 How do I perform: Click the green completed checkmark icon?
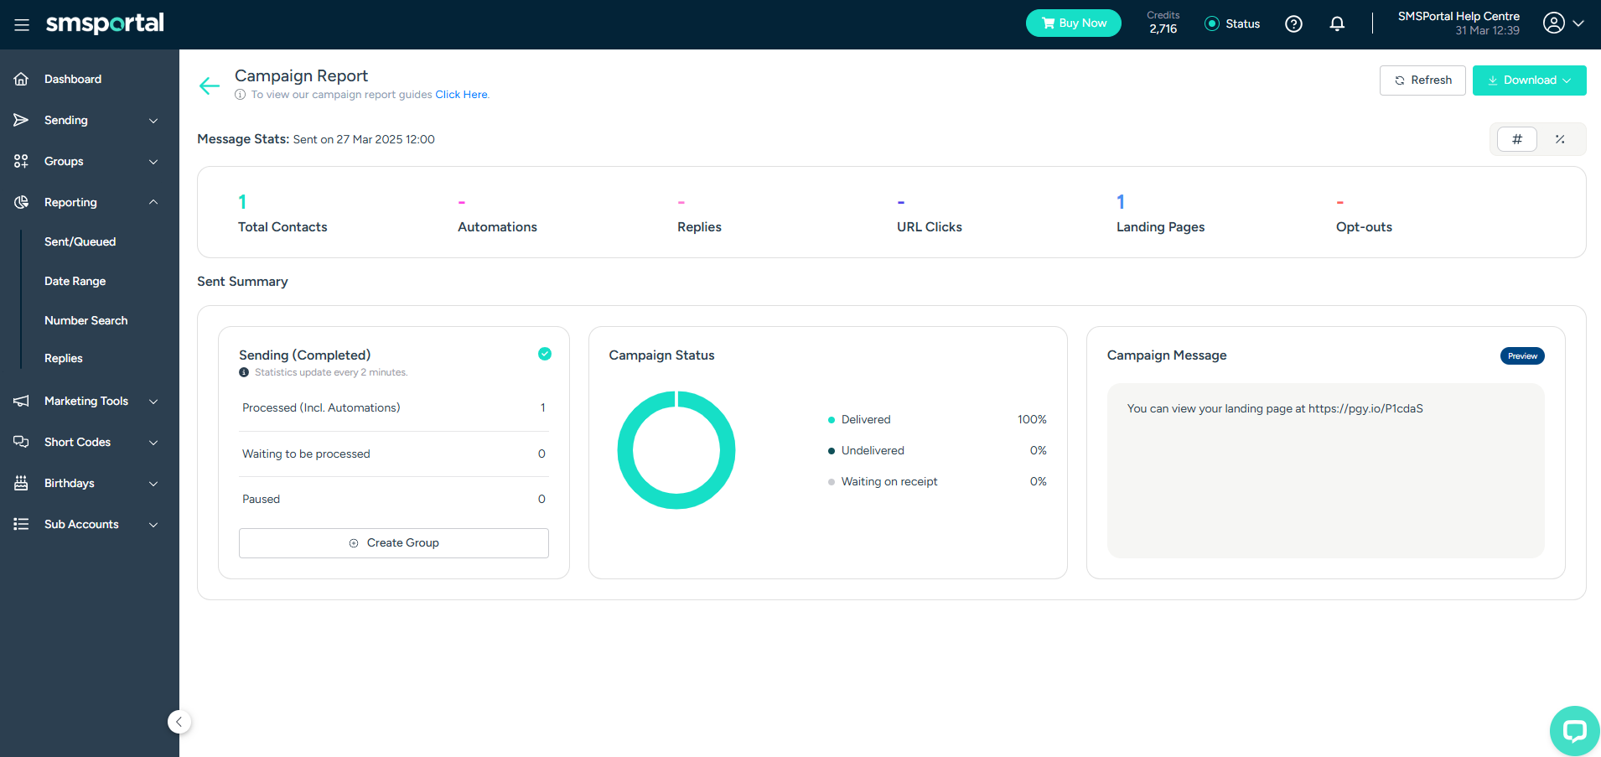(545, 354)
